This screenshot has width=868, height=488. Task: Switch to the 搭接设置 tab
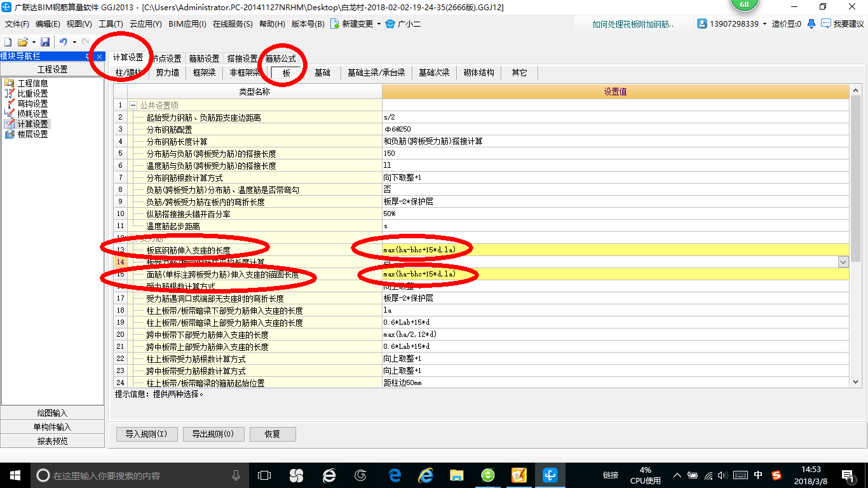pos(242,58)
